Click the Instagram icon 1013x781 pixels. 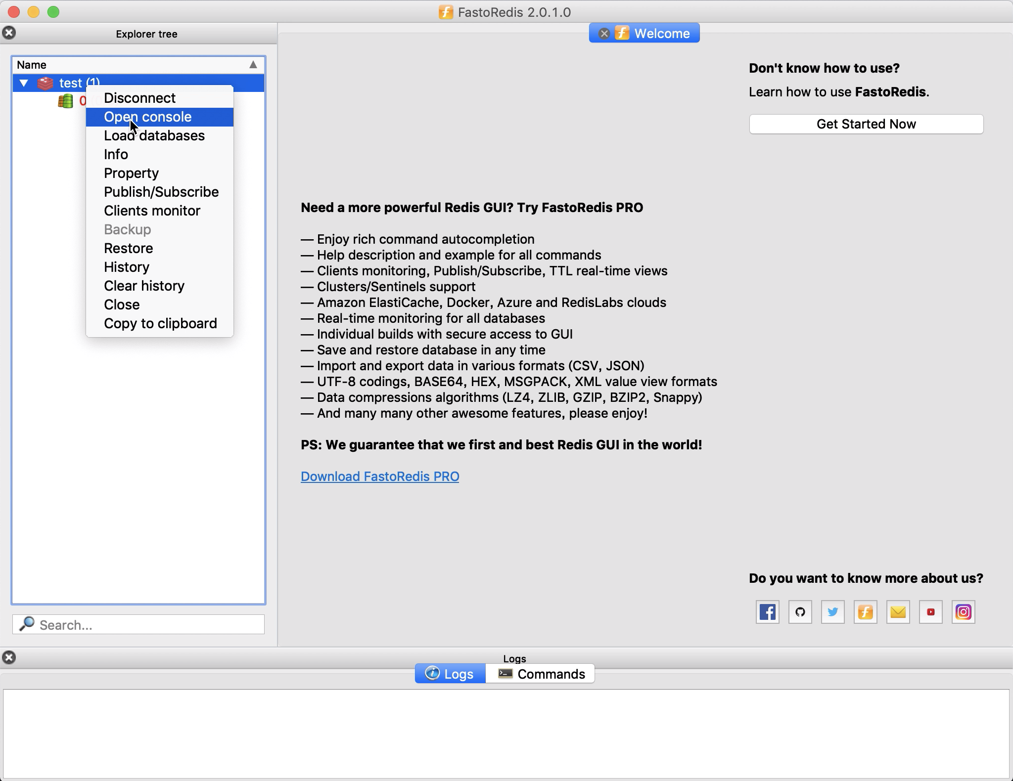(x=963, y=612)
